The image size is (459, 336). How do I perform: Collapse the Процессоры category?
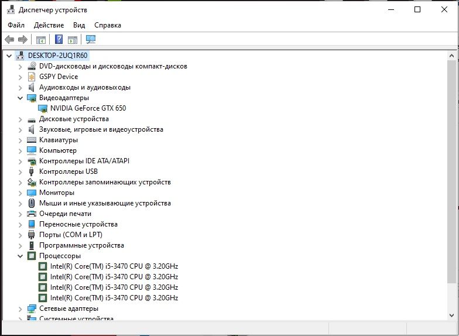(x=20, y=256)
